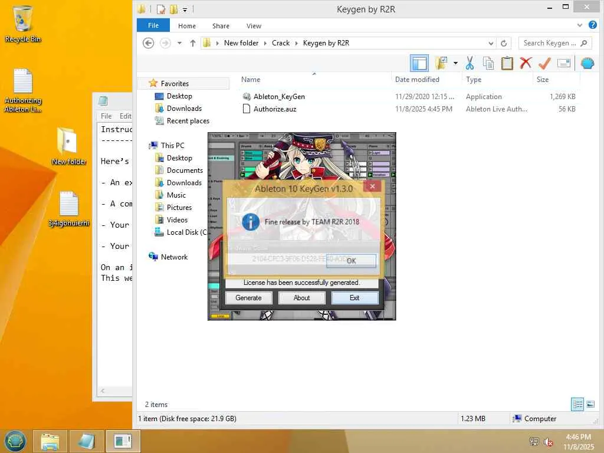This screenshot has height=453, width=604.
Task: Open the Home ribbon tab
Action: [187, 26]
